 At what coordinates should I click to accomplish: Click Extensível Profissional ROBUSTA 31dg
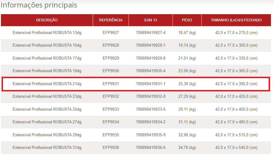[47, 148]
